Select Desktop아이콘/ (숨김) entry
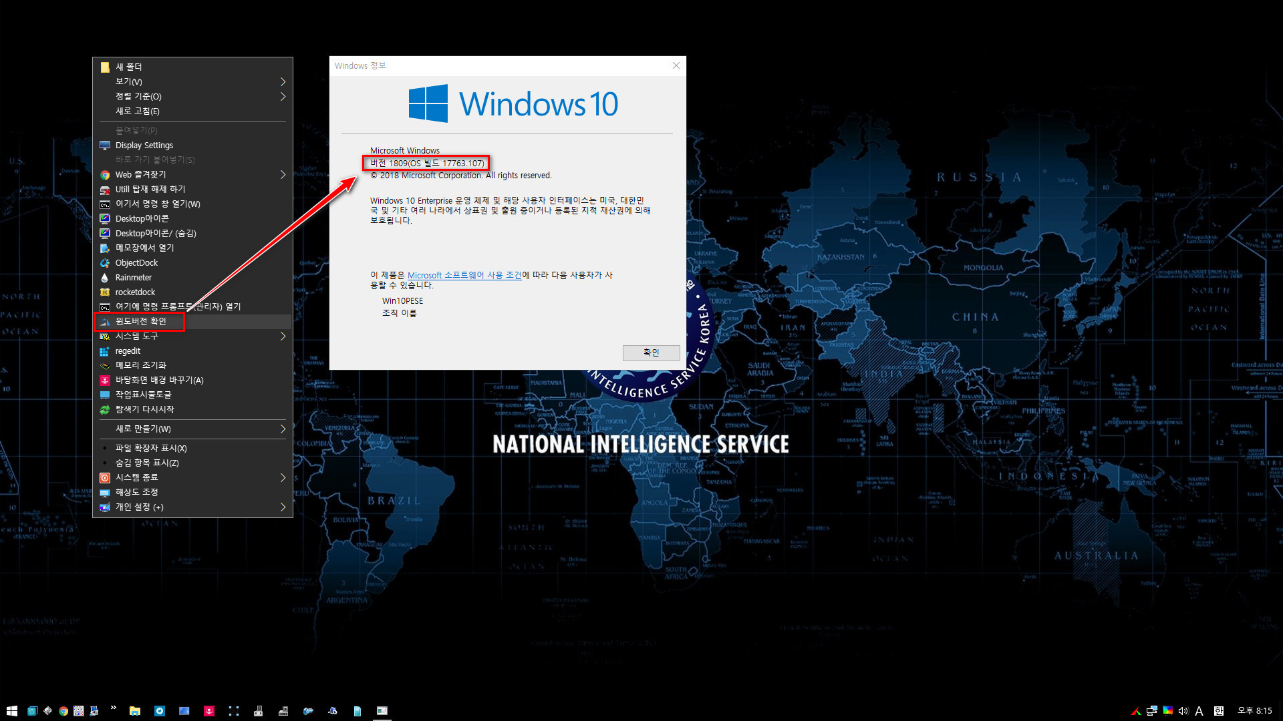This screenshot has width=1283, height=721. [x=192, y=233]
